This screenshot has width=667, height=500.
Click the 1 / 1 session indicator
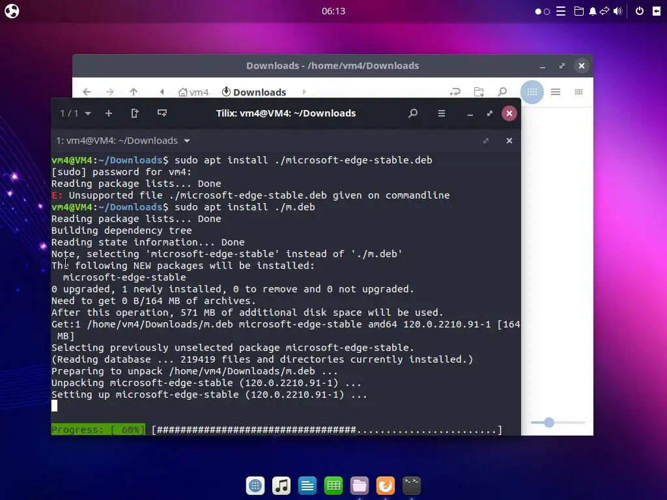point(69,113)
